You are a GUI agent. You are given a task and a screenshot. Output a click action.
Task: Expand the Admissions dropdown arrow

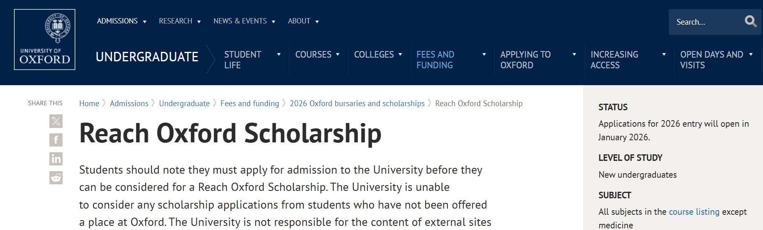pyautogui.click(x=144, y=22)
